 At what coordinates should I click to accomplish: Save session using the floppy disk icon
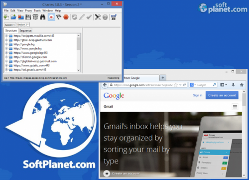click(28, 17)
